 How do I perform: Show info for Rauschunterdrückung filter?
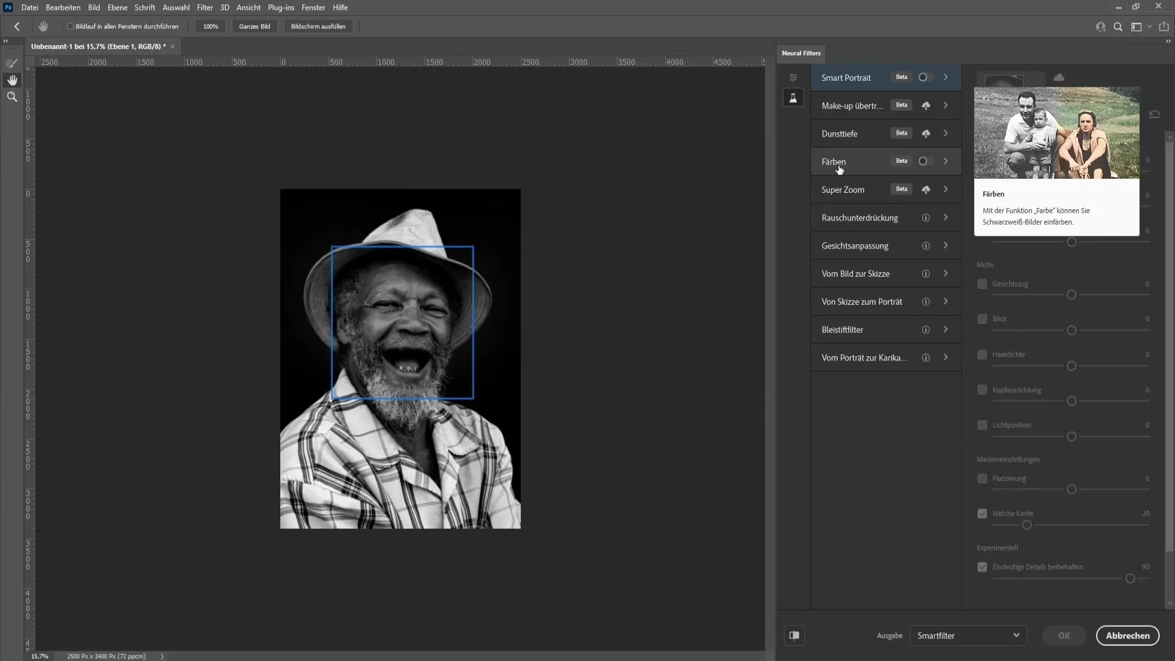926,218
